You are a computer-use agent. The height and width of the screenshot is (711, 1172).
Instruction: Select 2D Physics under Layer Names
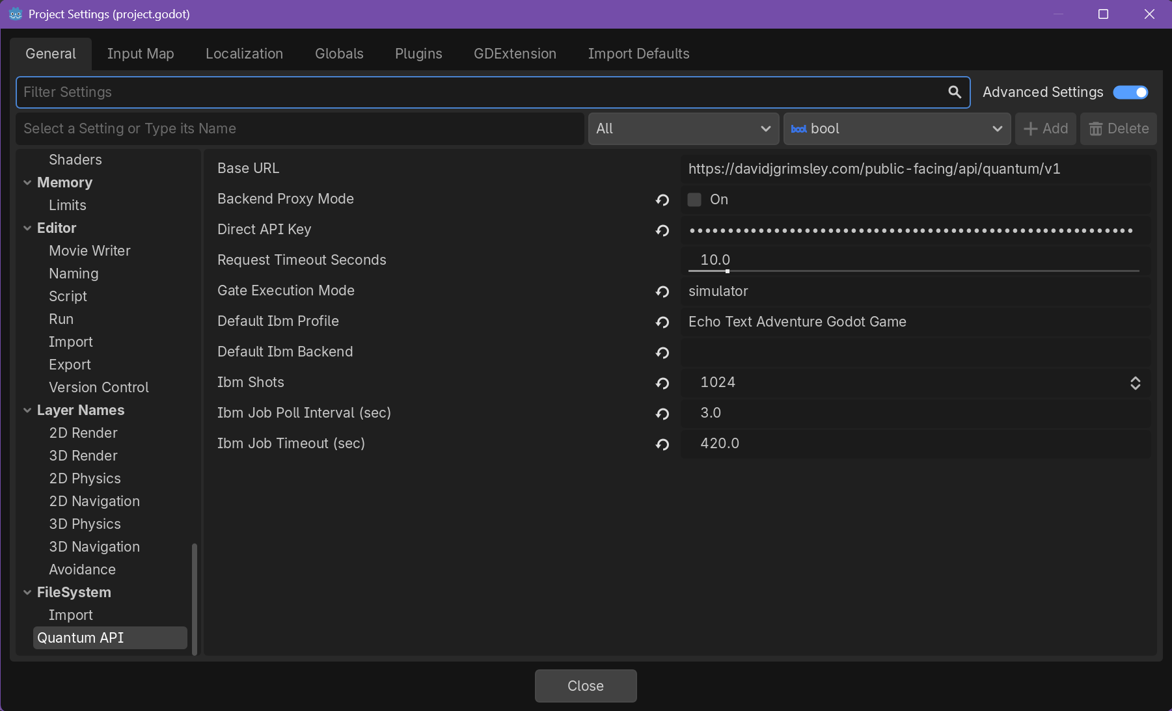[85, 479]
